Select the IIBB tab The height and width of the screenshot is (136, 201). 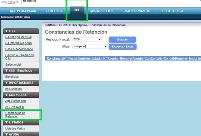click(x=77, y=10)
